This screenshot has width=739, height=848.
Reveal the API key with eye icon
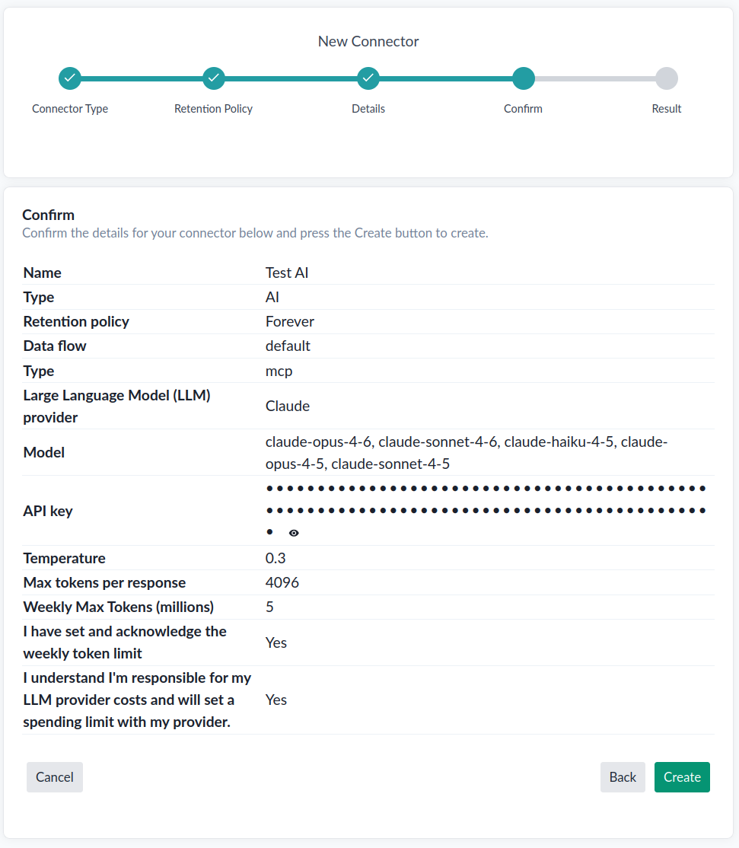[x=294, y=533]
